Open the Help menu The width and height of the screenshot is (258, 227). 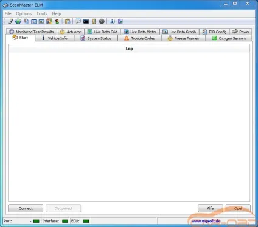pyautogui.click(x=57, y=13)
